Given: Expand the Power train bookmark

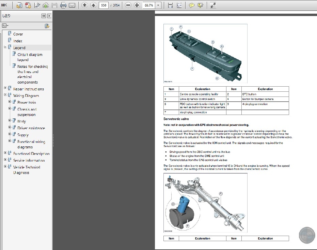Looking at the screenshot, I should [x=10, y=102].
